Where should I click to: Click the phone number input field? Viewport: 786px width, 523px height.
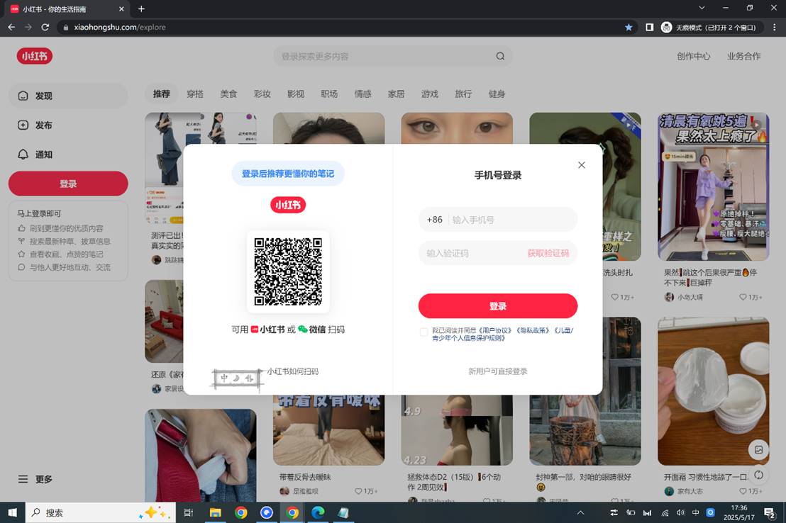tap(498, 220)
